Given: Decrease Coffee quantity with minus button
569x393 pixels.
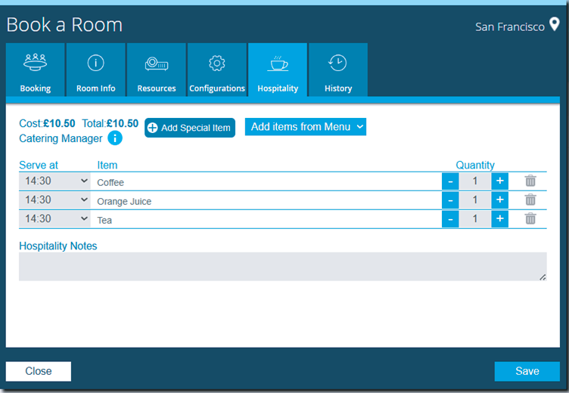Looking at the screenshot, I should [450, 181].
